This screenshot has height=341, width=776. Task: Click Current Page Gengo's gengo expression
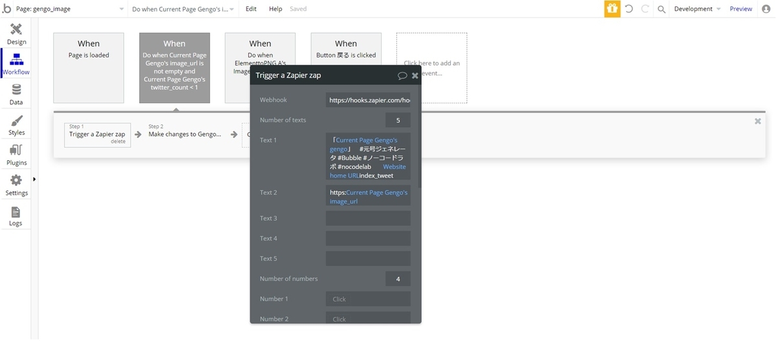363,145
